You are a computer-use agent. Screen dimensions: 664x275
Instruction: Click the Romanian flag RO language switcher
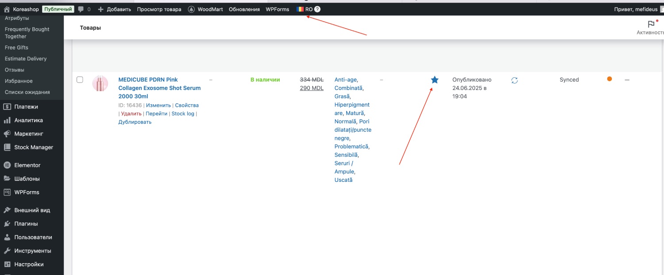coord(305,9)
